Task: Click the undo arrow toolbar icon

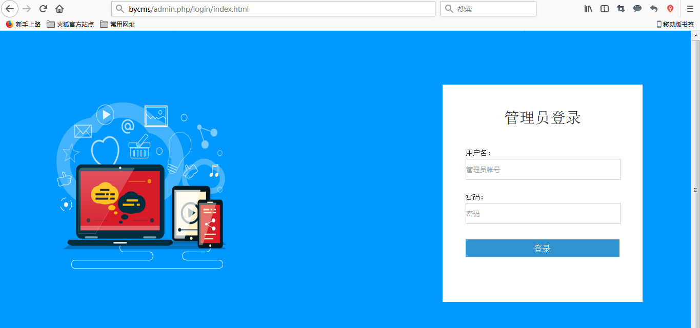Action: 654,9
